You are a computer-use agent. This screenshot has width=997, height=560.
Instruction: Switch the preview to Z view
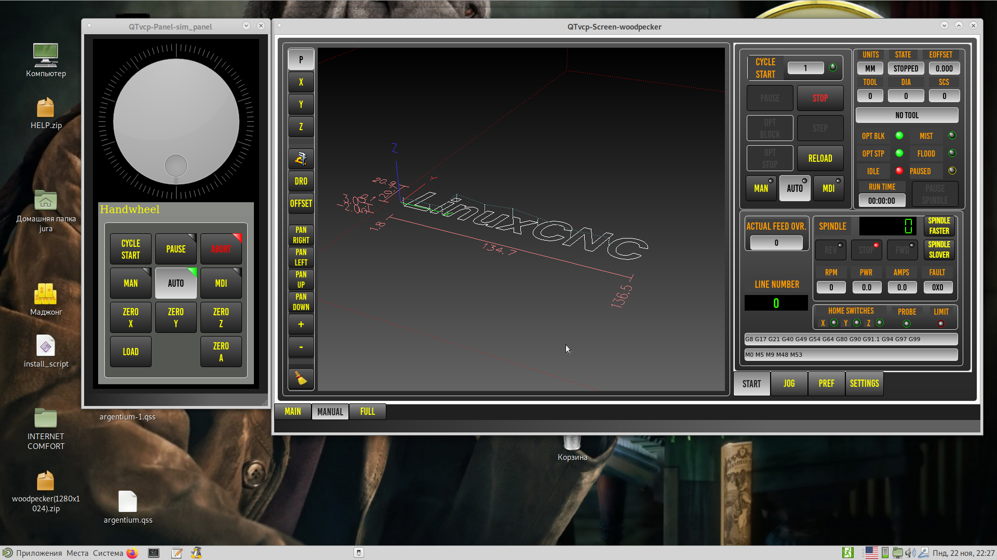pos(301,127)
